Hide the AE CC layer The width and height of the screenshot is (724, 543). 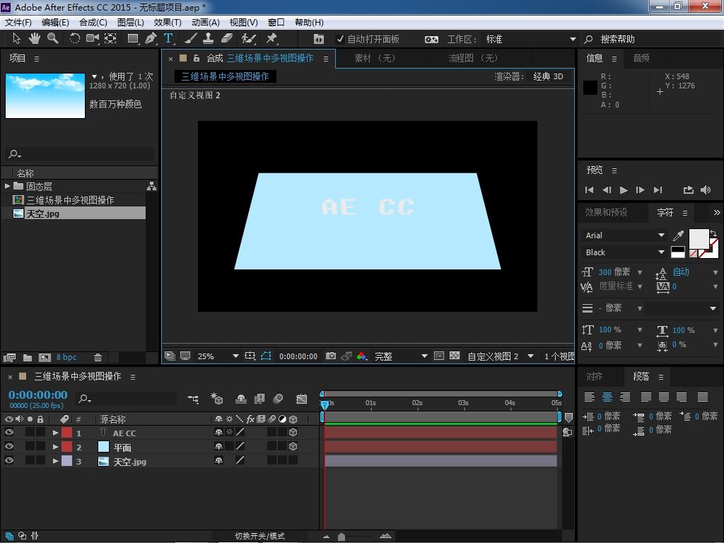point(8,432)
